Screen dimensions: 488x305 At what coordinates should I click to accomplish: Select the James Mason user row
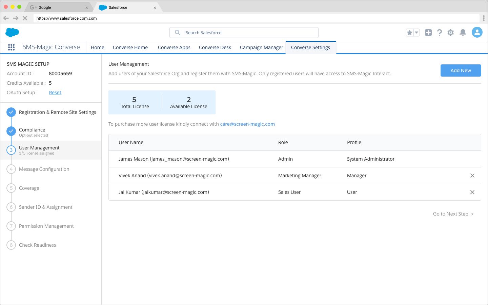point(295,159)
